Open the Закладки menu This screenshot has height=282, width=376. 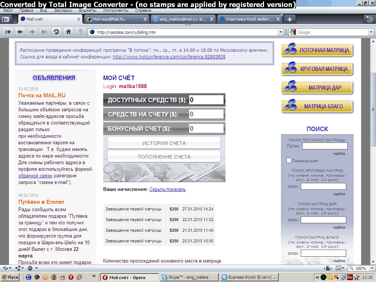pyautogui.click(x=63, y=10)
